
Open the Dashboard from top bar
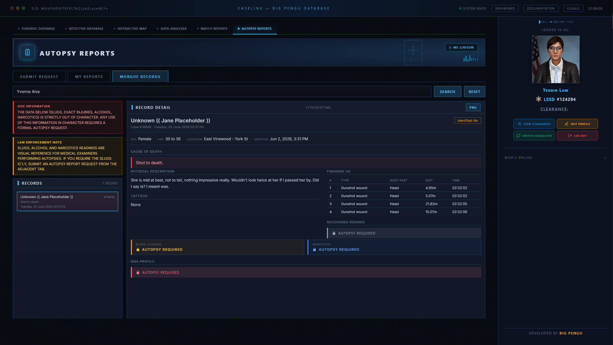point(505,9)
